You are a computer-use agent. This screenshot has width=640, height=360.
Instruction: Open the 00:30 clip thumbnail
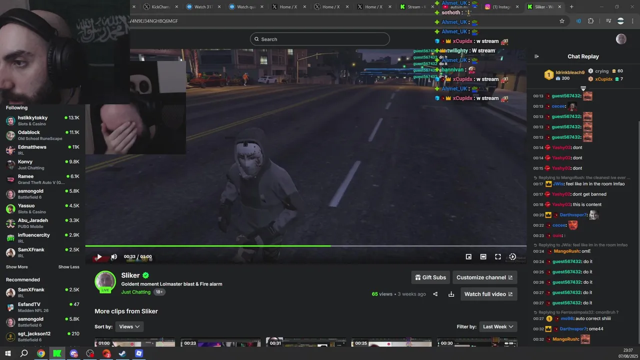click(x=477, y=343)
